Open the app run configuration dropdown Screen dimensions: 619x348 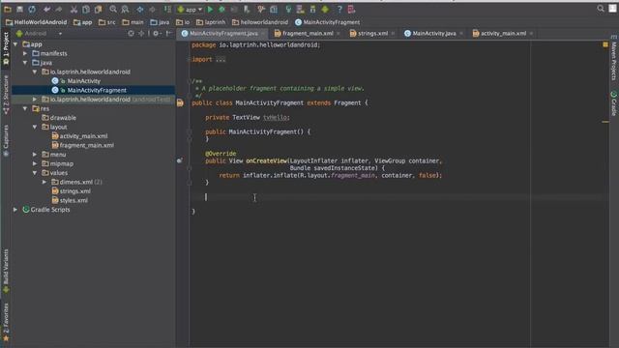pyautogui.click(x=190, y=9)
